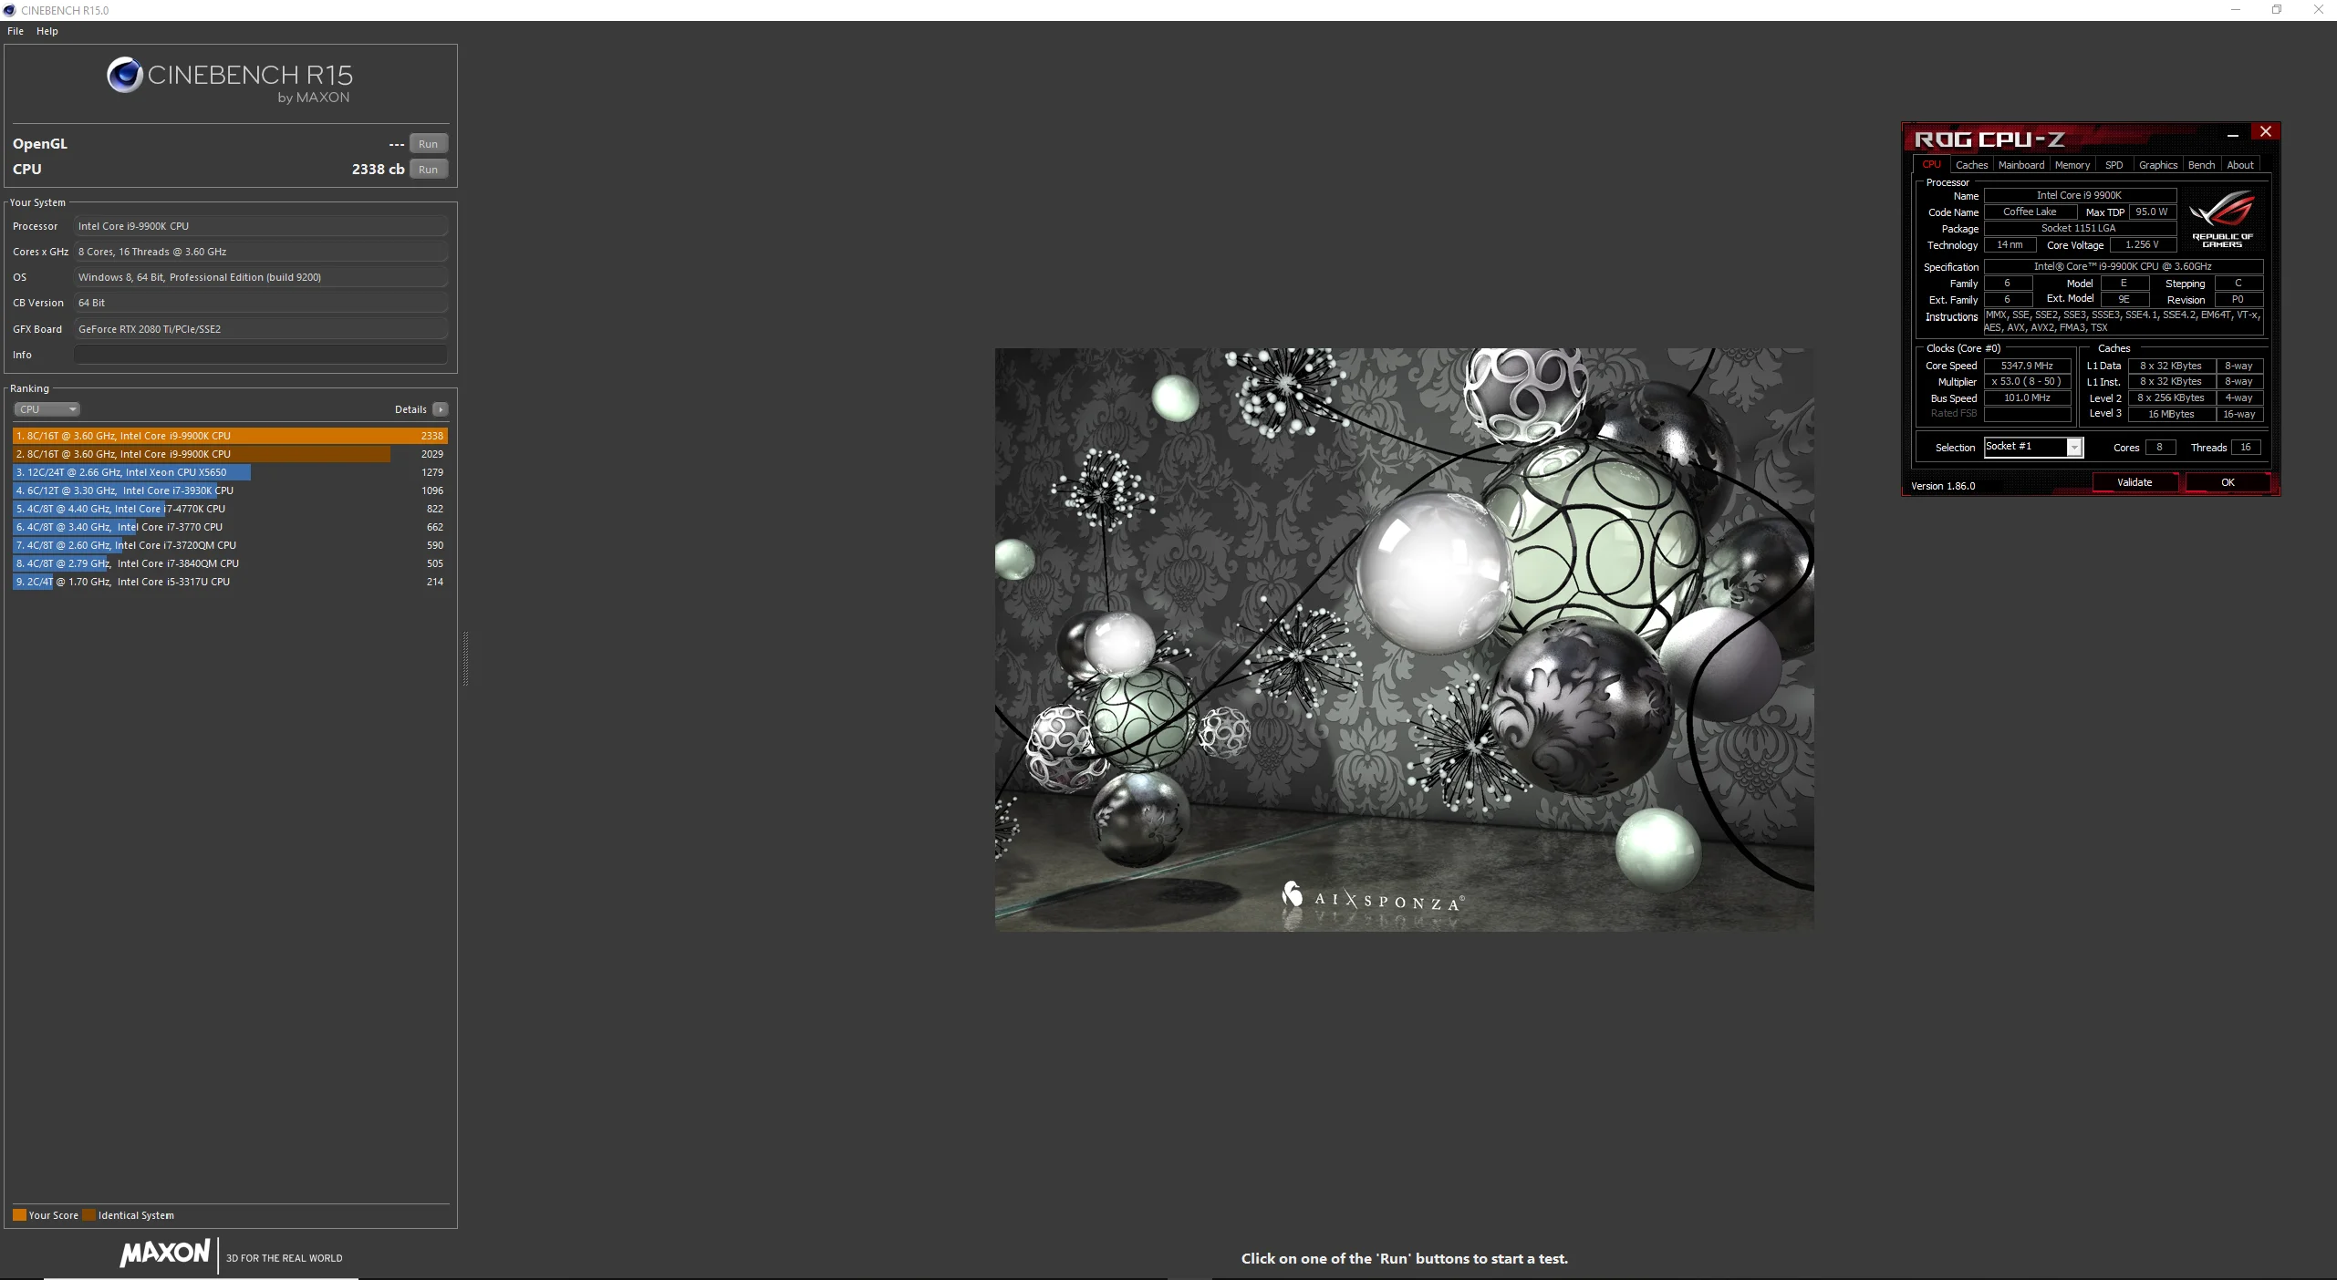This screenshot has width=2337, height=1280.
Task: Select the Core i7-3840QM ranking row
Action: coord(230,563)
